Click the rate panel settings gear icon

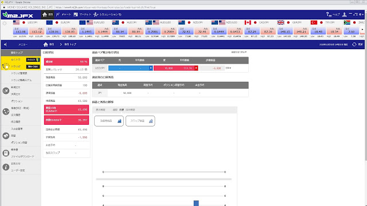tap(5, 23)
